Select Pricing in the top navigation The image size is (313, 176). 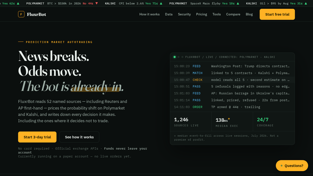coord(201,14)
